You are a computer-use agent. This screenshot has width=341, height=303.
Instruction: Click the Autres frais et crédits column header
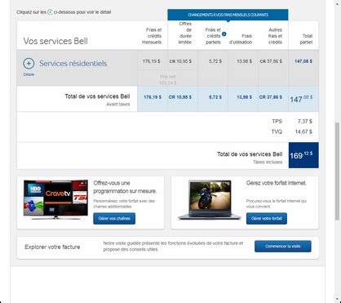pyautogui.click(x=275, y=36)
